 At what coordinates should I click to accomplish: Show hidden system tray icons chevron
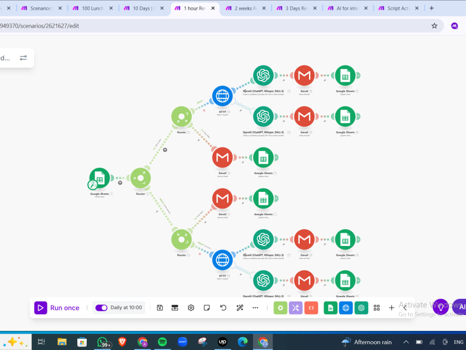(x=406, y=342)
